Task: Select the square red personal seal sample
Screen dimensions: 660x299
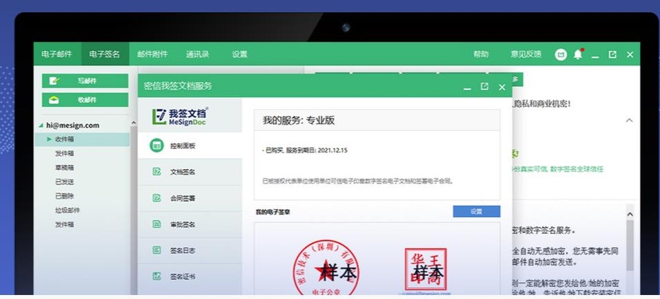Action: 426,269
